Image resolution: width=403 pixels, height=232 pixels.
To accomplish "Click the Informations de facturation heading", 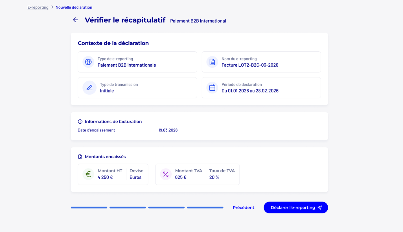I will pyautogui.click(x=113, y=122).
